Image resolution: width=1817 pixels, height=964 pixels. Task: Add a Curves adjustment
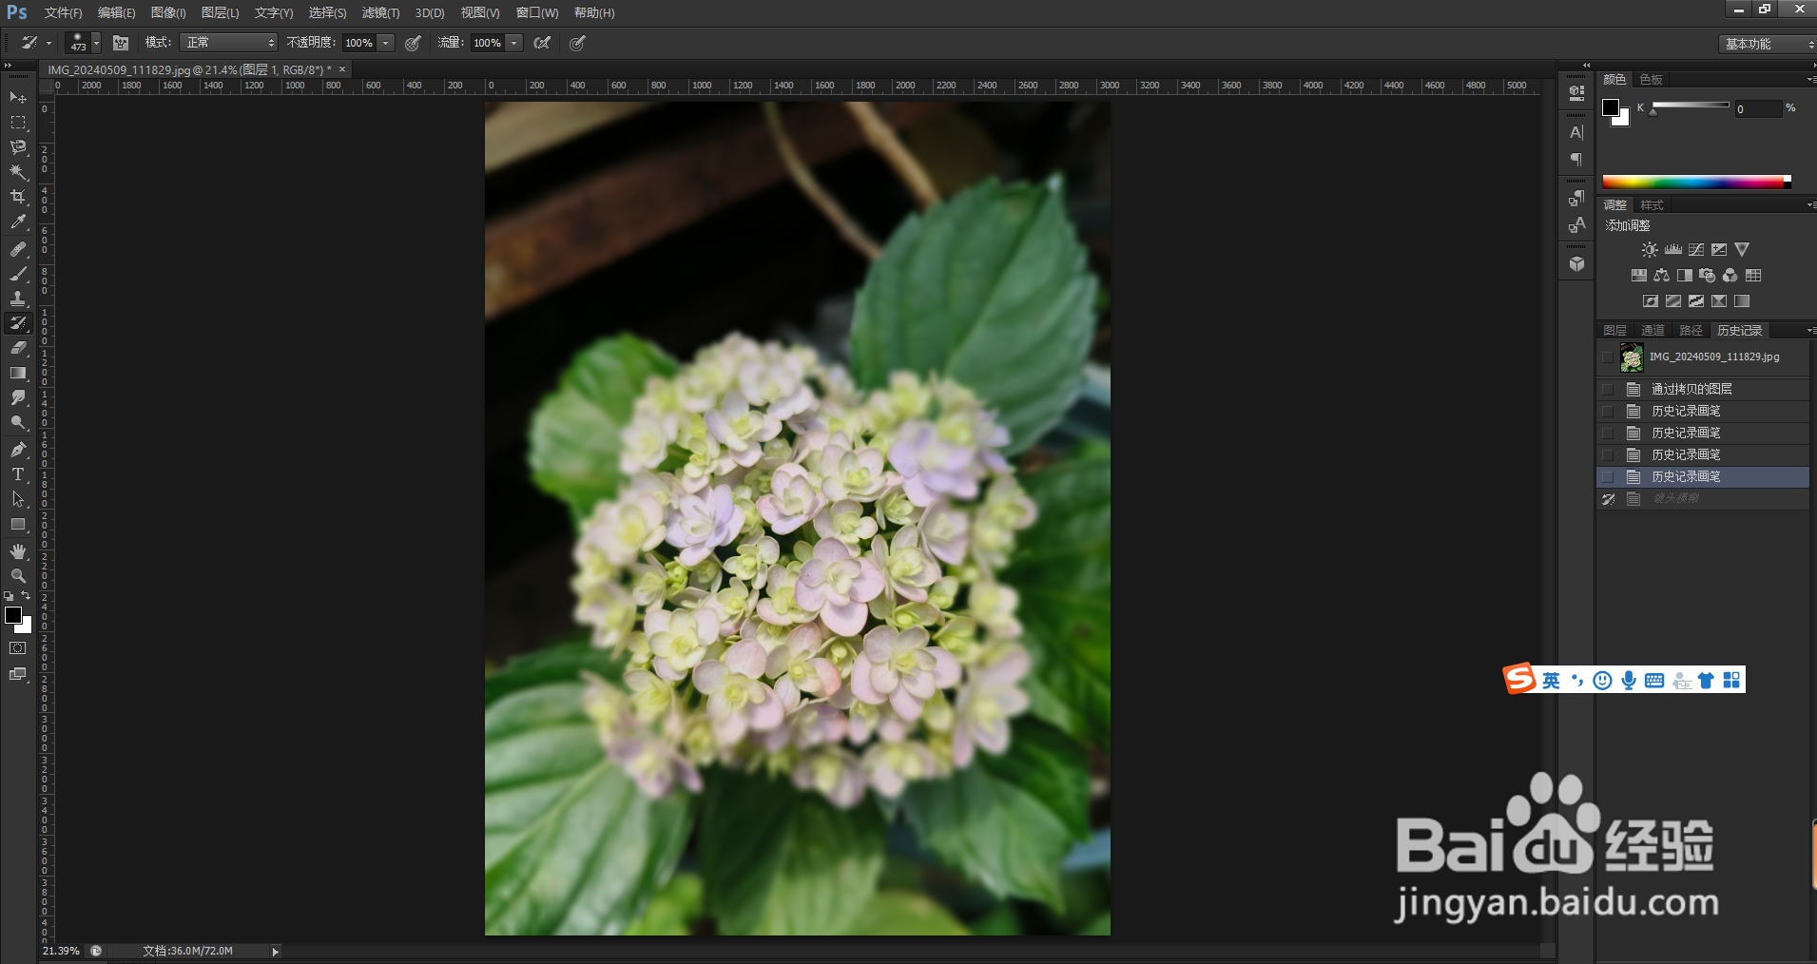1696,250
